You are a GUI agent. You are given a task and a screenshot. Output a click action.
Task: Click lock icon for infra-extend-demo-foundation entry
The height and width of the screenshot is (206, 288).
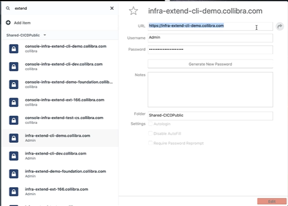(14, 174)
